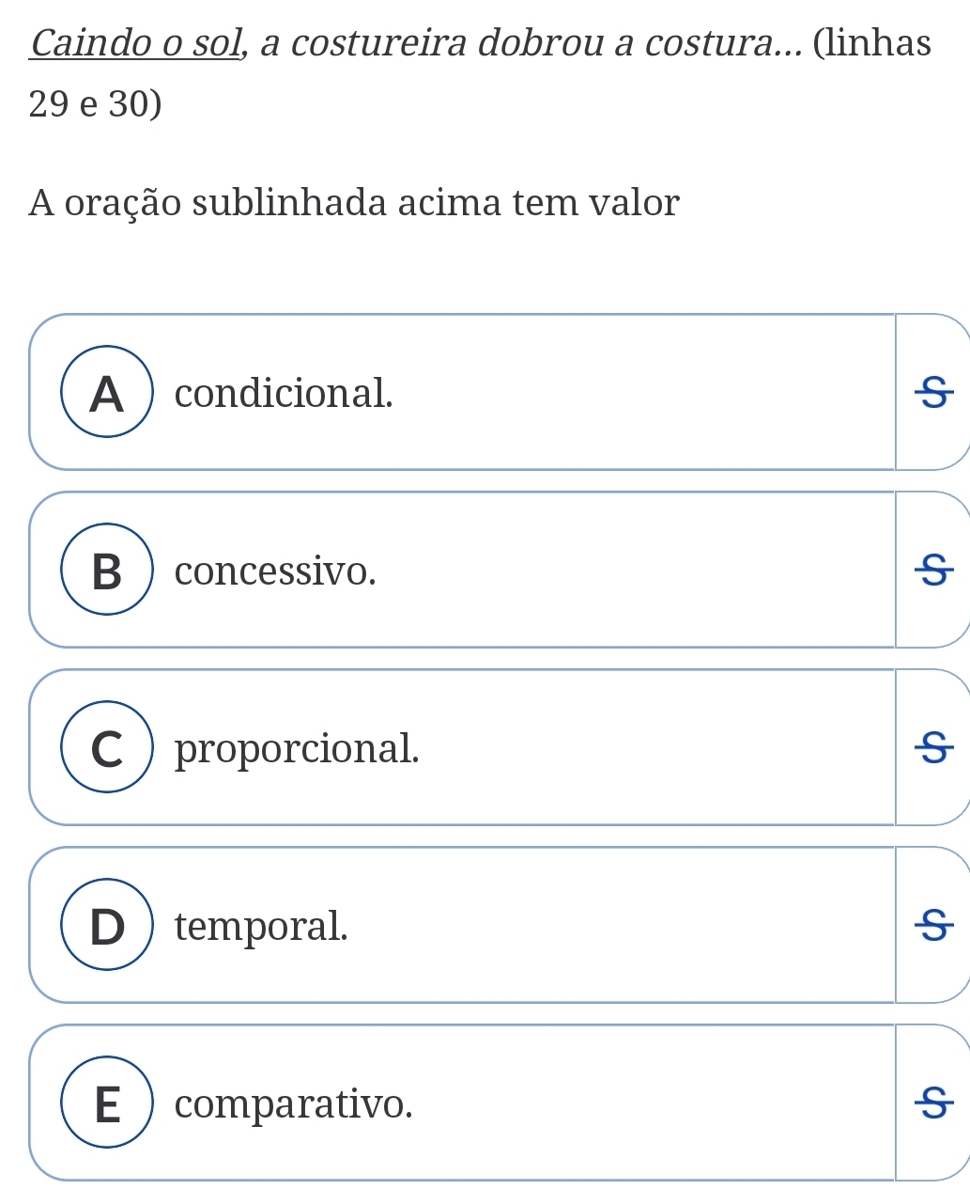Select answer letter D circle
Image resolution: width=970 pixels, height=1189 pixels.
[x=107, y=925]
